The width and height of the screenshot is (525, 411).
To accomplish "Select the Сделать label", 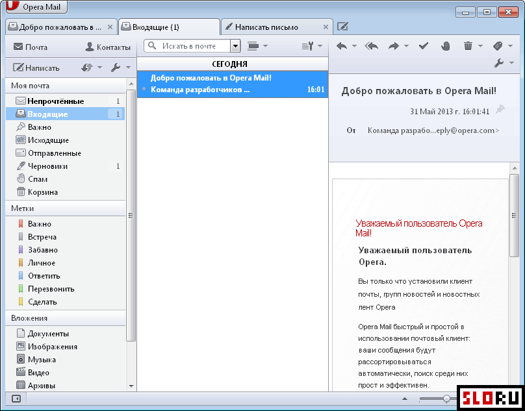I will click(x=65, y=302).
